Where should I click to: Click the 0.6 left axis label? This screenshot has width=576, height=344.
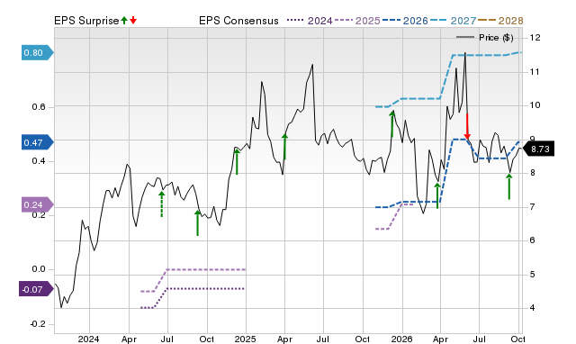click(x=39, y=107)
